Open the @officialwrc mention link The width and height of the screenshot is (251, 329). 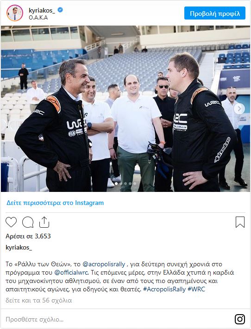coord(71,272)
